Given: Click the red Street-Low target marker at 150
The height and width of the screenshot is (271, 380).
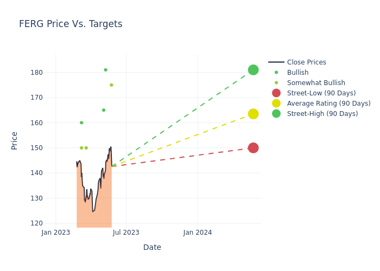Looking at the screenshot, I should click(x=253, y=148).
